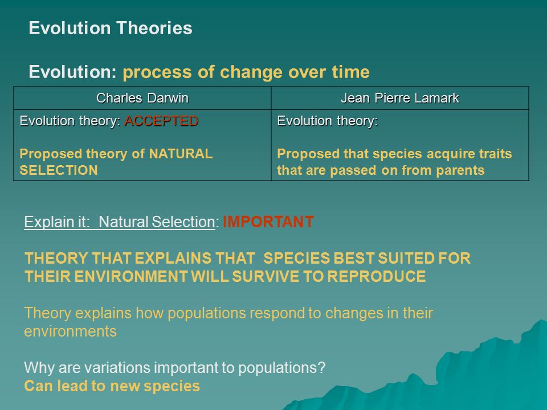The height and width of the screenshot is (410, 547).
Task: Select 'Proposed theory of NATURAL SELECTION' text
Action: (x=116, y=162)
